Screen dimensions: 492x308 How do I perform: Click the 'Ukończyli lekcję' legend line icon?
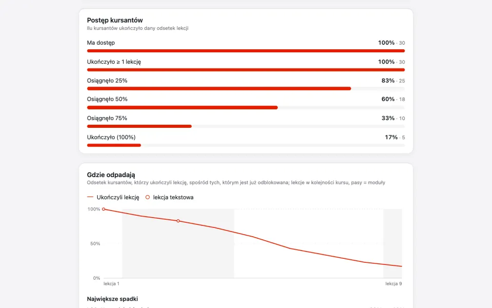[x=90, y=197]
